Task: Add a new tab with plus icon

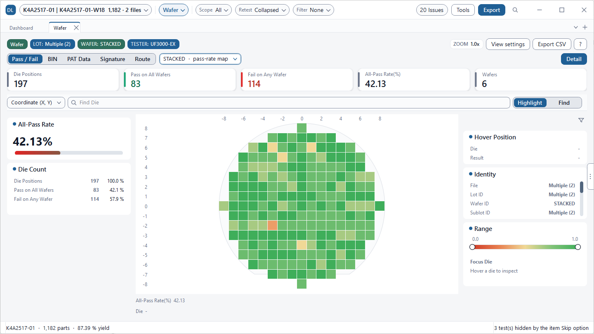Action: (585, 27)
